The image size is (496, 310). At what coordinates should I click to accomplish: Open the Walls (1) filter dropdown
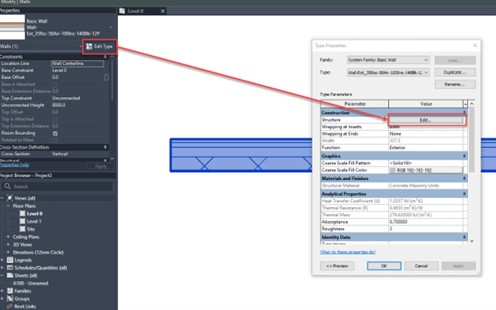point(81,46)
